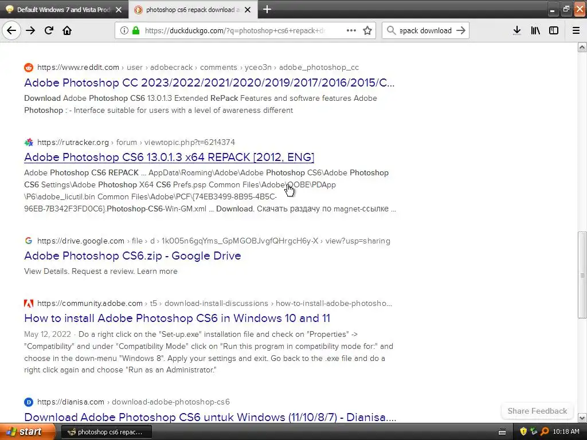Click the scrollbar down arrow

coord(582,418)
